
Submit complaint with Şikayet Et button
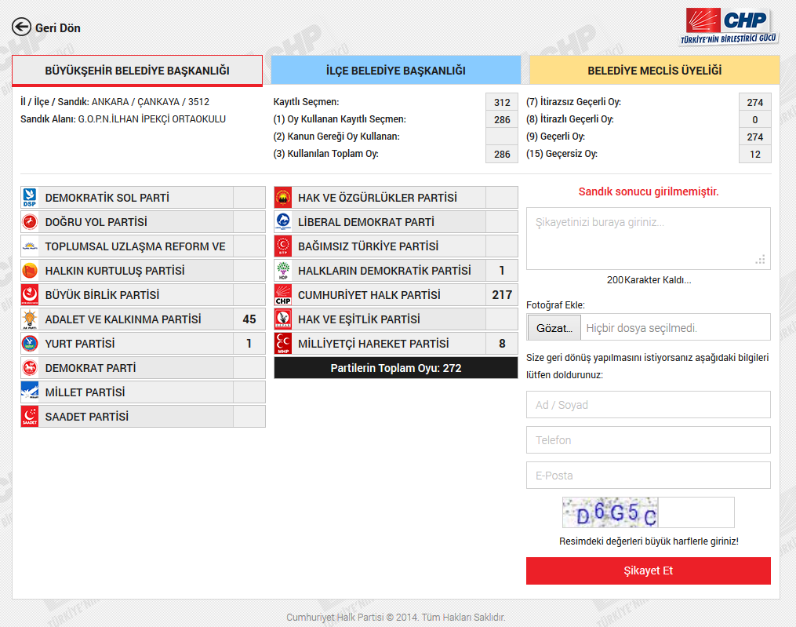[649, 570]
